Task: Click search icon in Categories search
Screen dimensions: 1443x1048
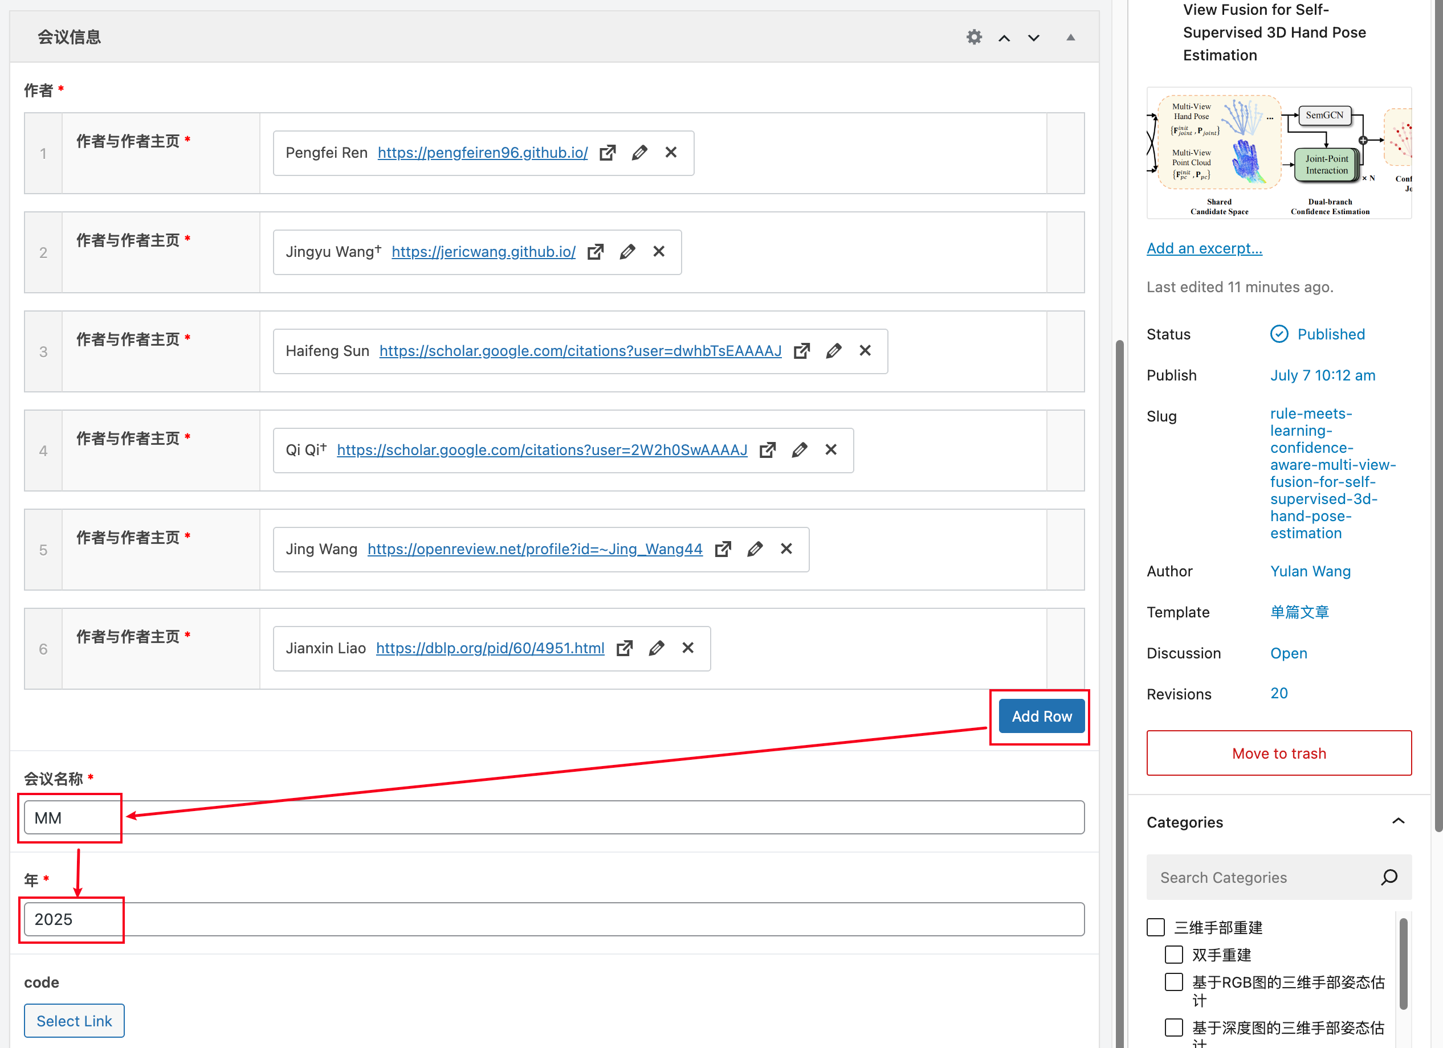Action: (1389, 878)
